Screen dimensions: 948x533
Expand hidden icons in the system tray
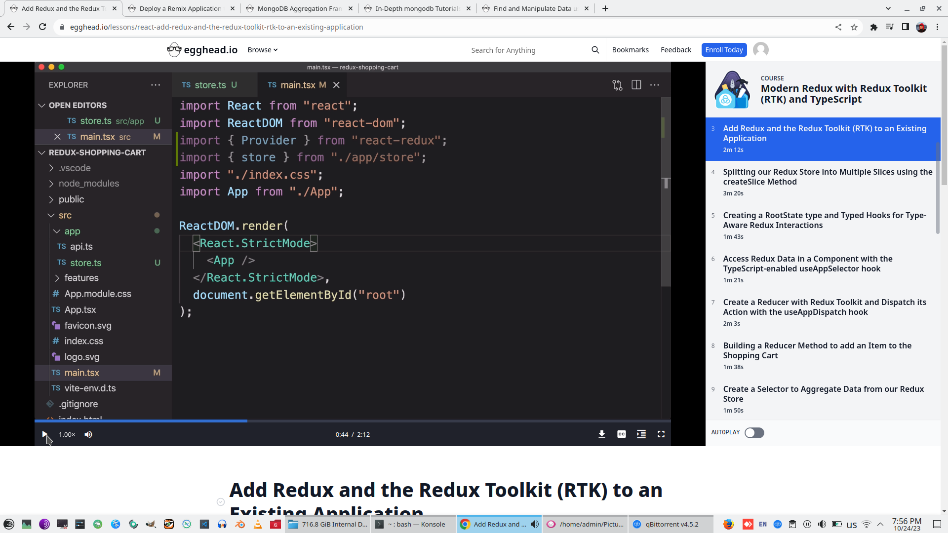click(x=880, y=524)
